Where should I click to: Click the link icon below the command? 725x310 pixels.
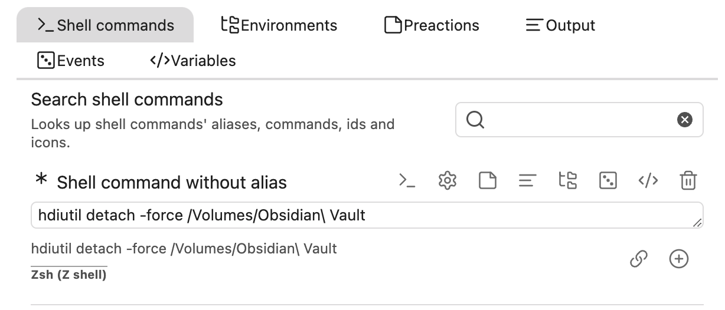point(639,259)
